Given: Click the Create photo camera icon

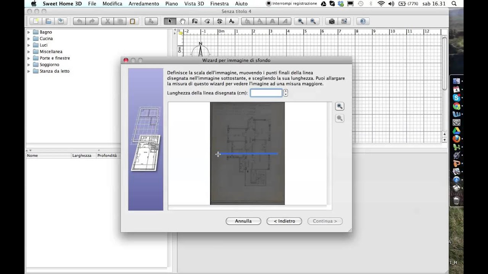Looking at the screenshot, I should (x=332, y=21).
